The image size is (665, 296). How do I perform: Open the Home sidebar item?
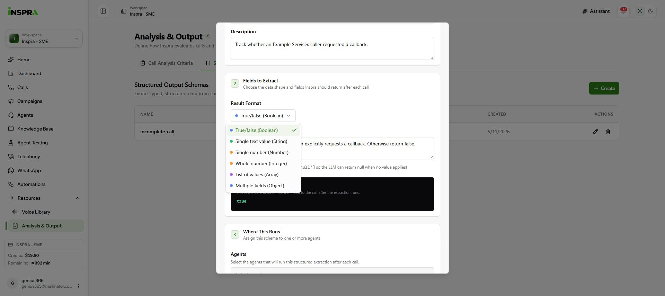(44, 60)
